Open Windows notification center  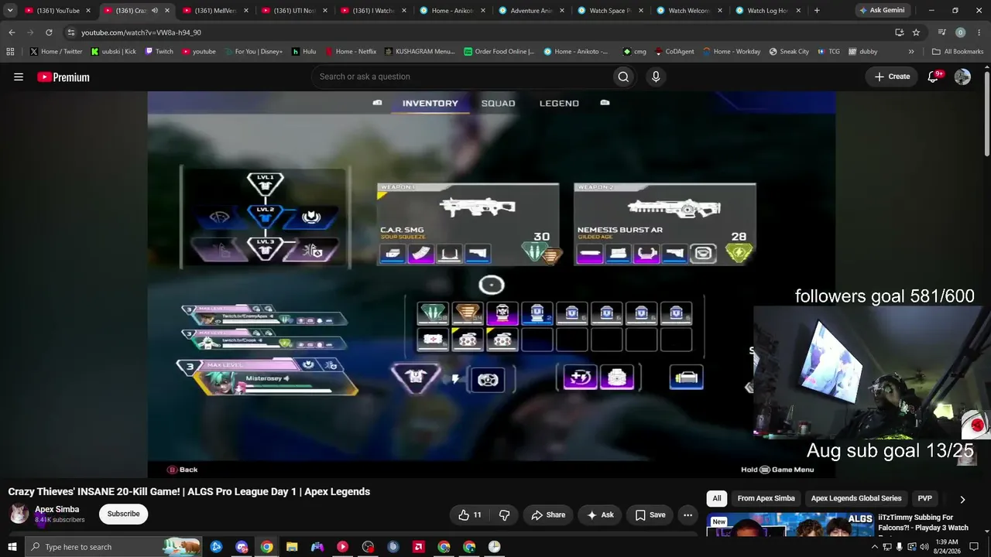(x=974, y=547)
